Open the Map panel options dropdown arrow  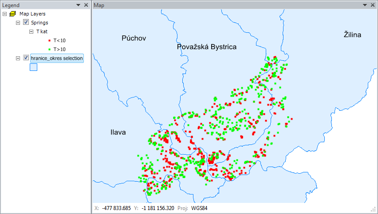[365, 5]
